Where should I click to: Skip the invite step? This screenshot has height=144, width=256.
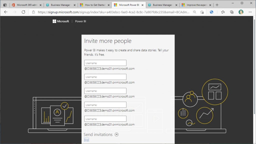click(x=86, y=140)
